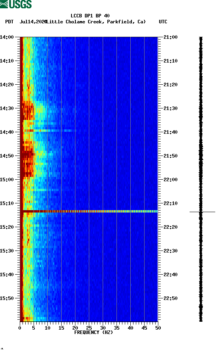Click the 'UTC' timezone label
Screen dimensions: 218x353
coord(163,22)
